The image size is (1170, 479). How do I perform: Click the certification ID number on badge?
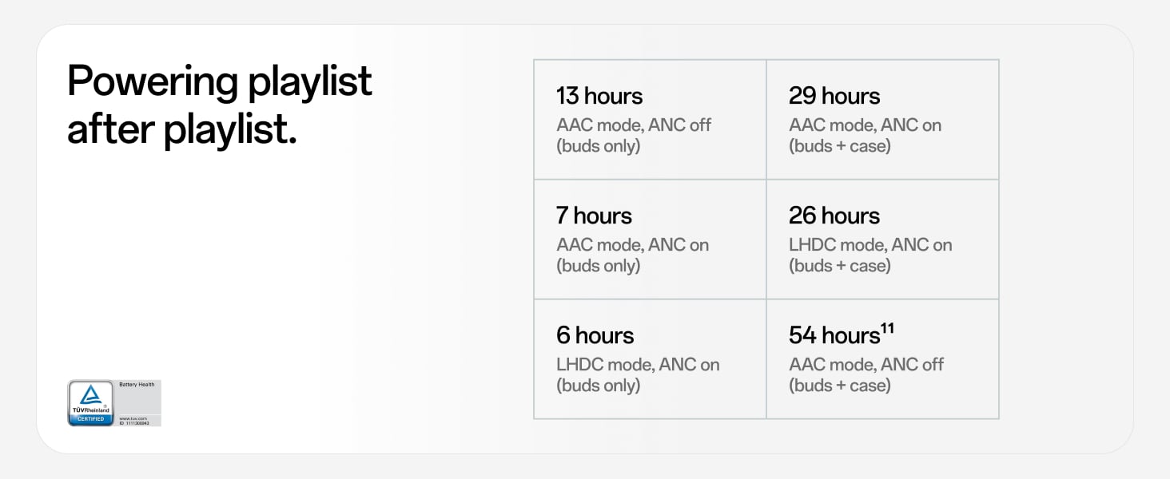(x=136, y=423)
